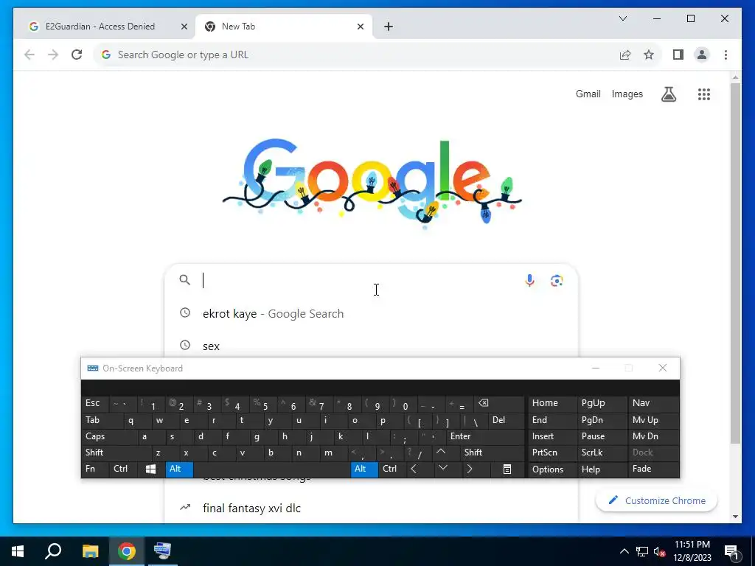
Task: Click the Chrome forward arrow
Action: pyautogui.click(x=53, y=55)
